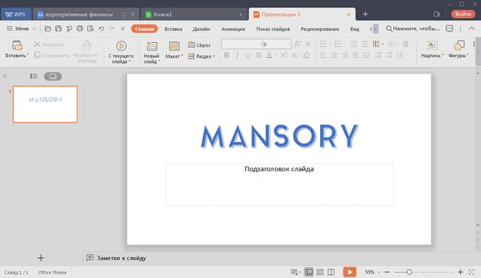Toggle italic formatting
The height and width of the screenshot is (278, 481).
click(x=237, y=56)
